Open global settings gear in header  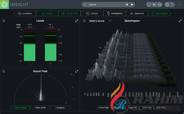[x=167, y=5]
